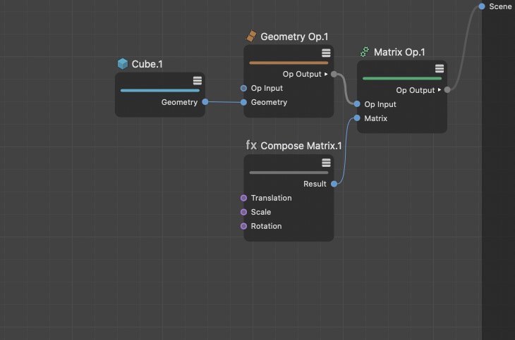This screenshot has width=515, height=340.
Task: Click the Matrix Op.1 node icon
Action: [365, 52]
